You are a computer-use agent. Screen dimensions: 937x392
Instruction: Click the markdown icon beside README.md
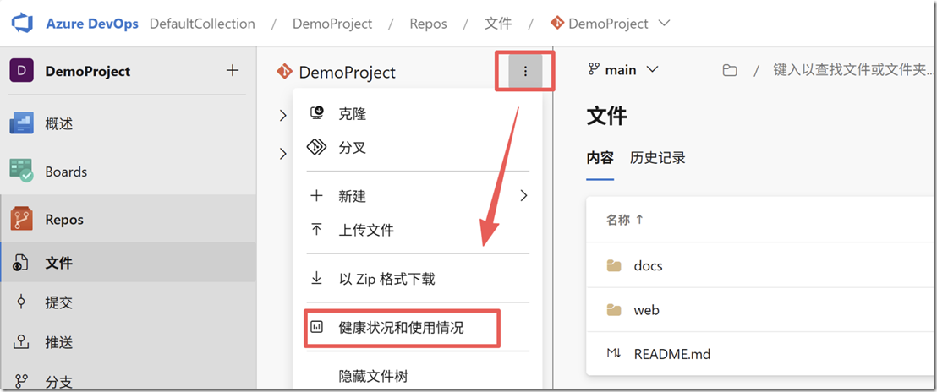(x=614, y=353)
